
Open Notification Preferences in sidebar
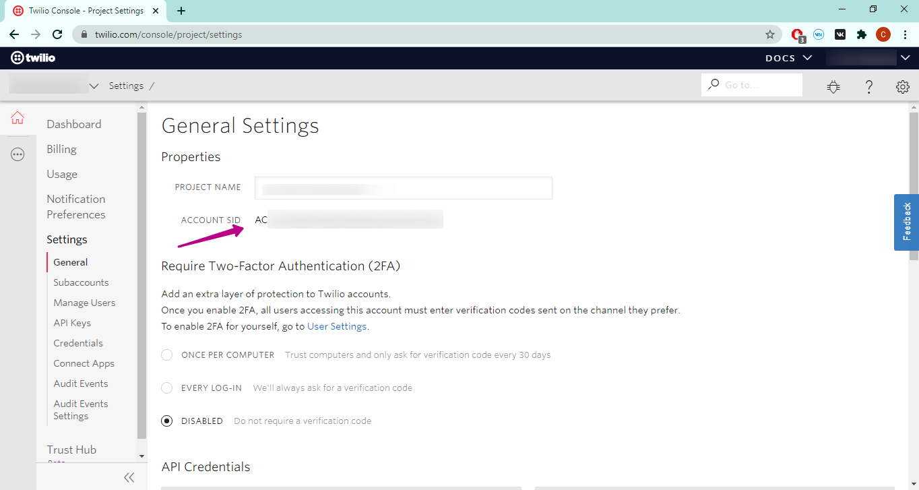[76, 207]
